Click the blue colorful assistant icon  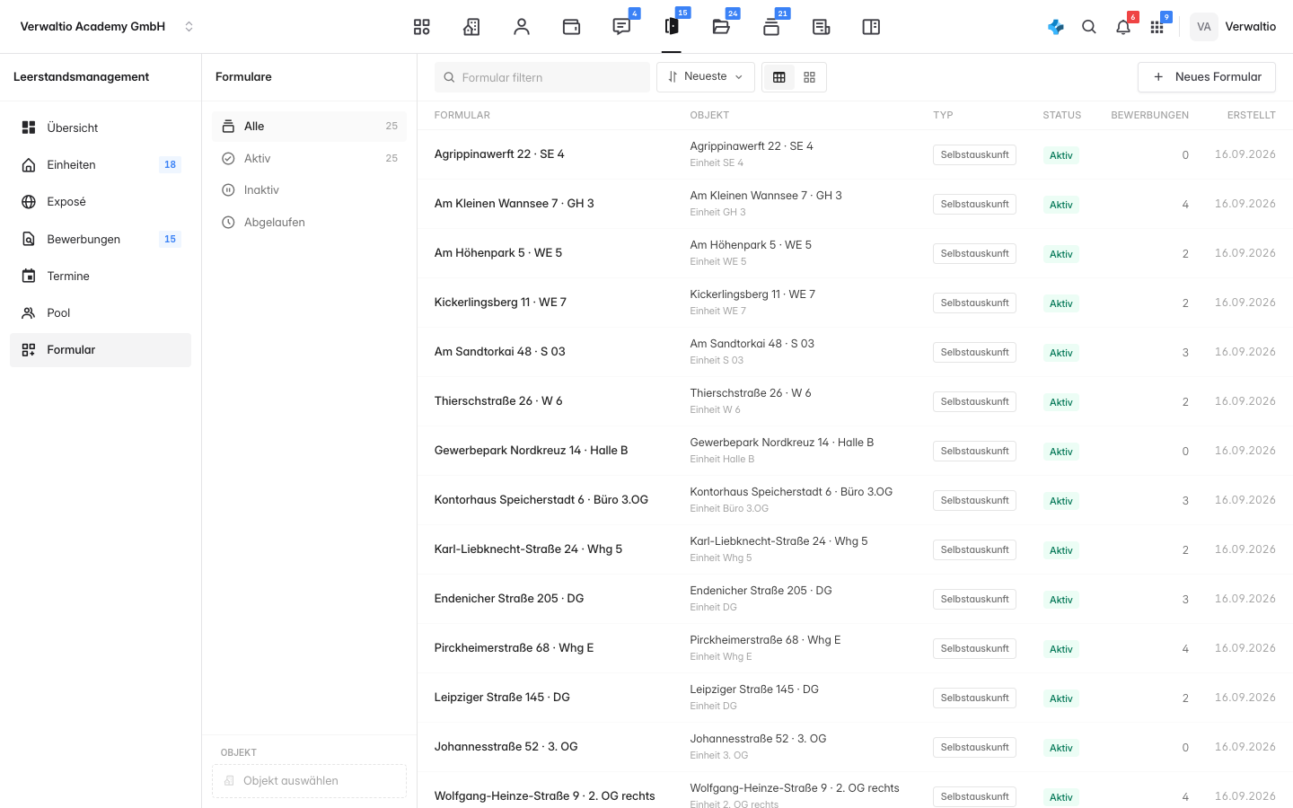(1056, 27)
